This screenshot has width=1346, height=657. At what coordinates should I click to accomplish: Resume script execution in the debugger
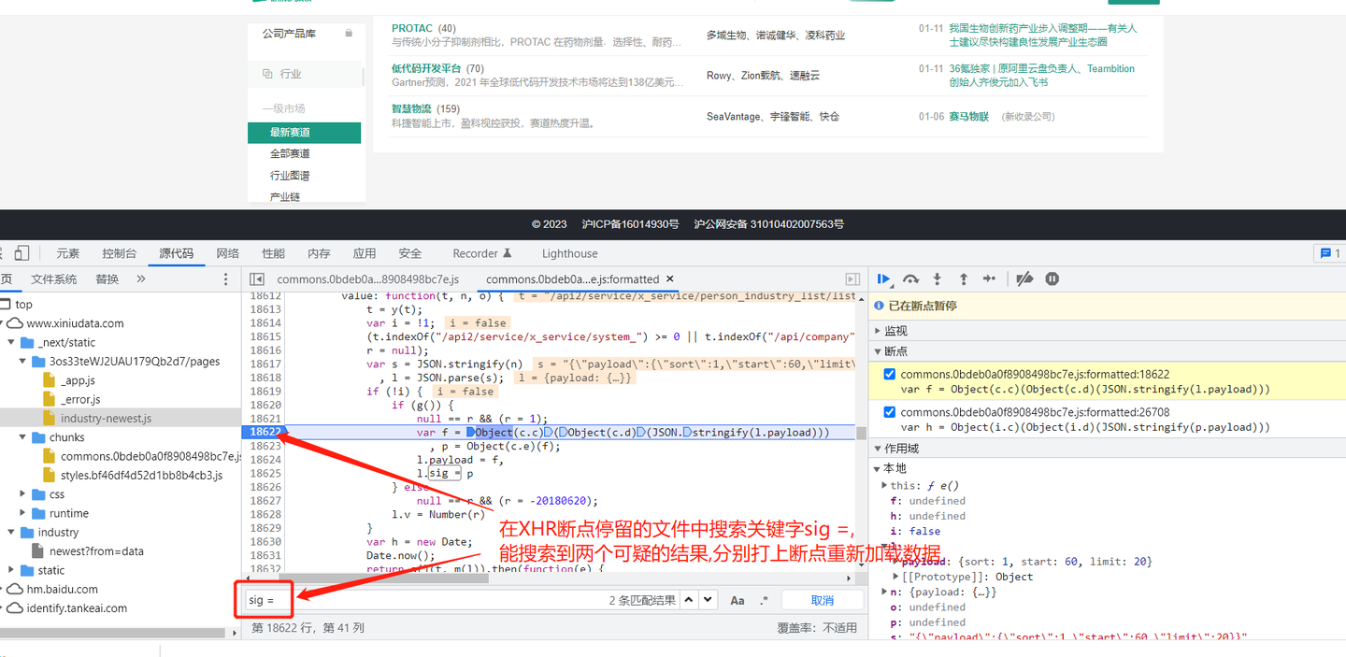[x=883, y=279]
